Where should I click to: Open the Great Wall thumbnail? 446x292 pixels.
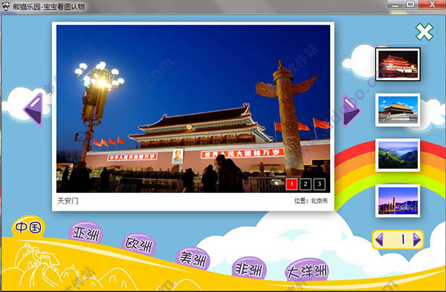point(398,155)
